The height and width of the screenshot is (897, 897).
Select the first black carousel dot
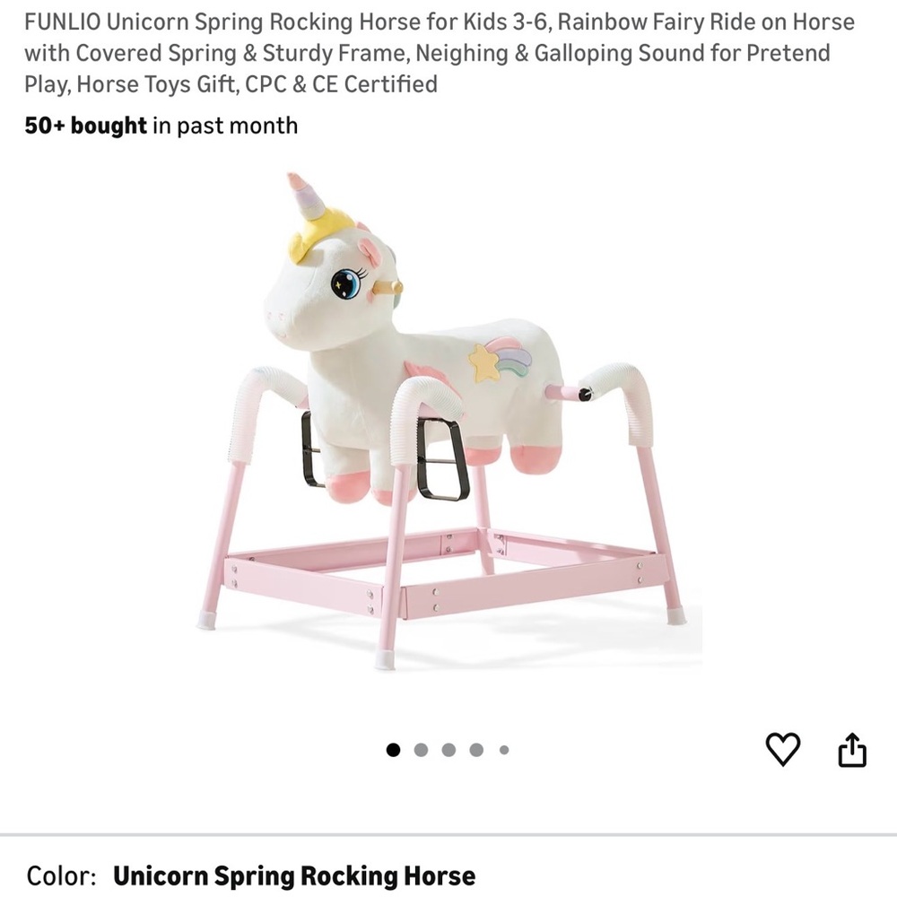pos(393,749)
